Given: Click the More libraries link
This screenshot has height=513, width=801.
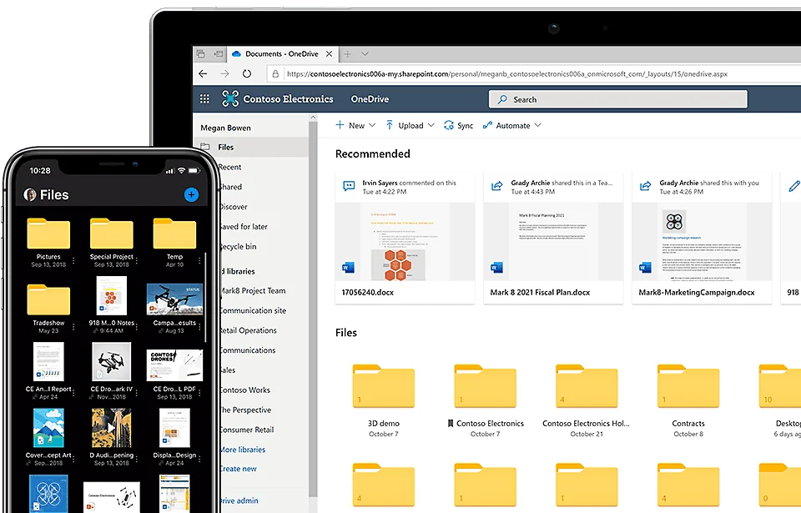Looking at the screenshot, I should (243, 450).
